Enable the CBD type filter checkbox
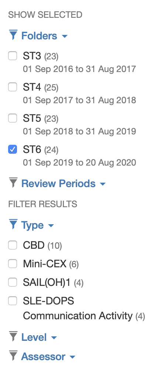The width and height of the screenshot is (153, 372). point(13,245)
